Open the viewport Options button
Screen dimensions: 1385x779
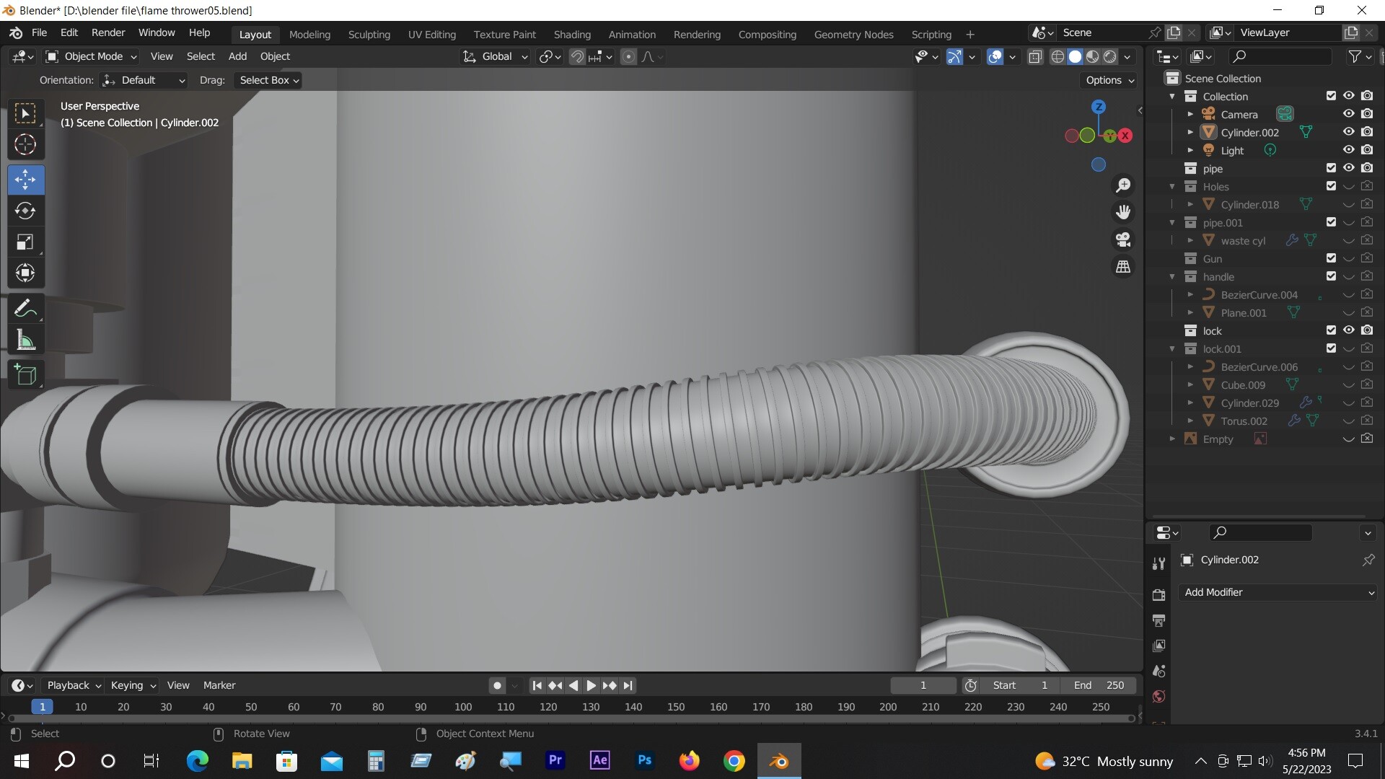(1109, 80)
